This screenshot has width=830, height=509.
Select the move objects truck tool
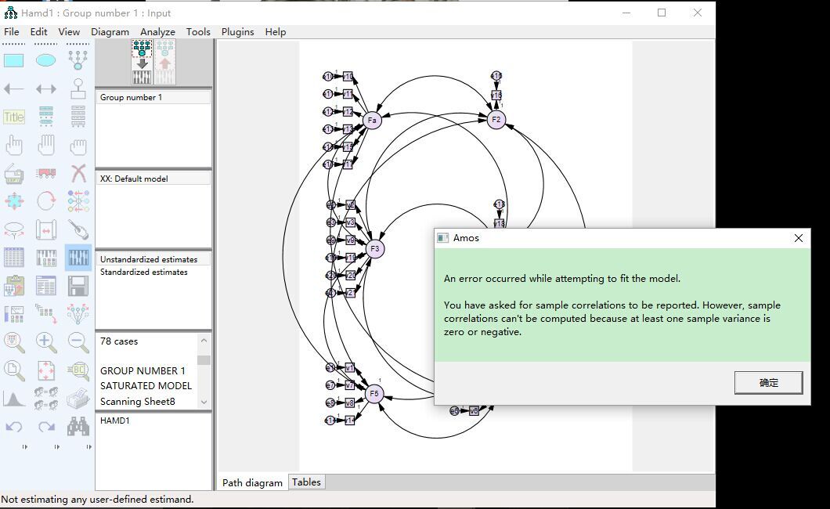(x=46, y=173)
